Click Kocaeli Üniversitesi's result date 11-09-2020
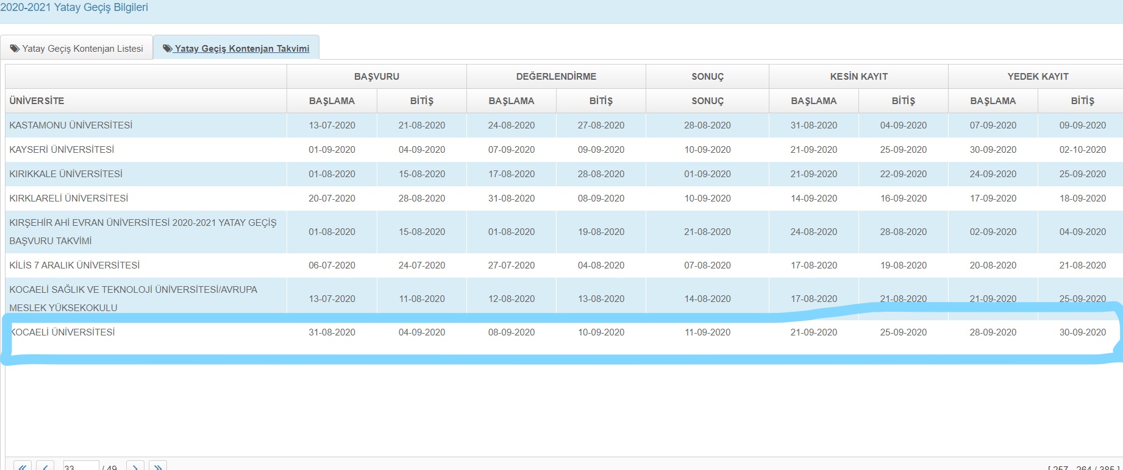The height and width of the screenshot is (470, 1123). (707, 332)
